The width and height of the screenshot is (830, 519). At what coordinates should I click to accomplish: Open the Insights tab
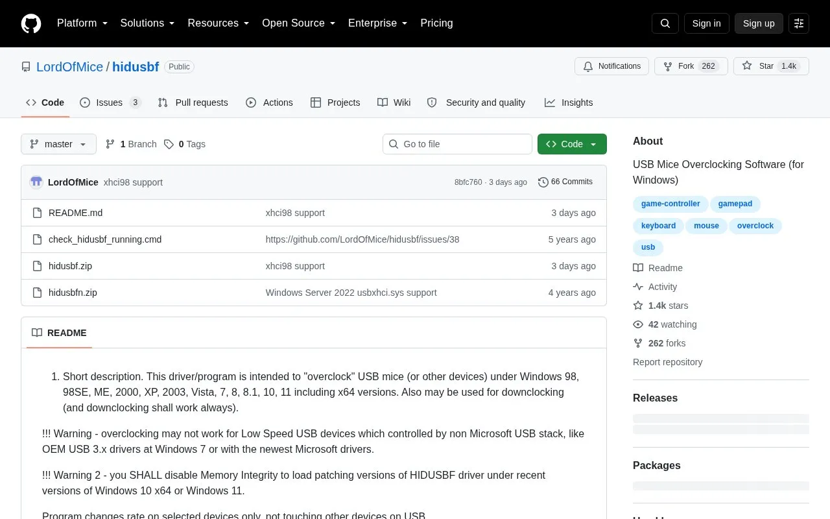click(x=569, y=103)
